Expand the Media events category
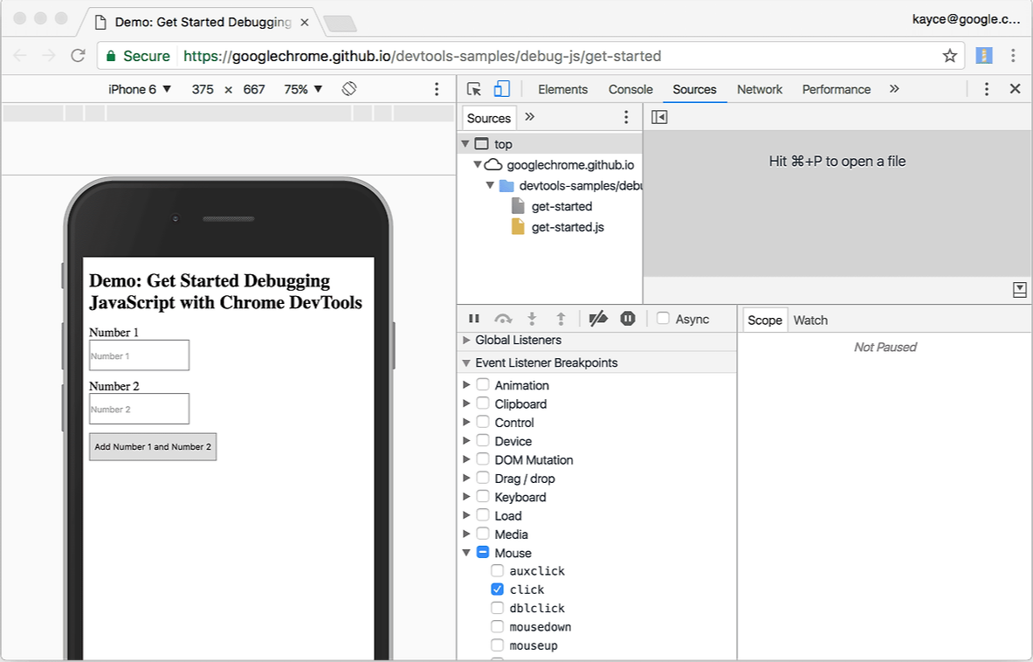1033x662 pixels. click(466, 534)
